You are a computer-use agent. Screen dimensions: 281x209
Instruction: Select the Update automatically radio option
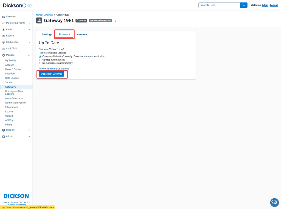40,60
